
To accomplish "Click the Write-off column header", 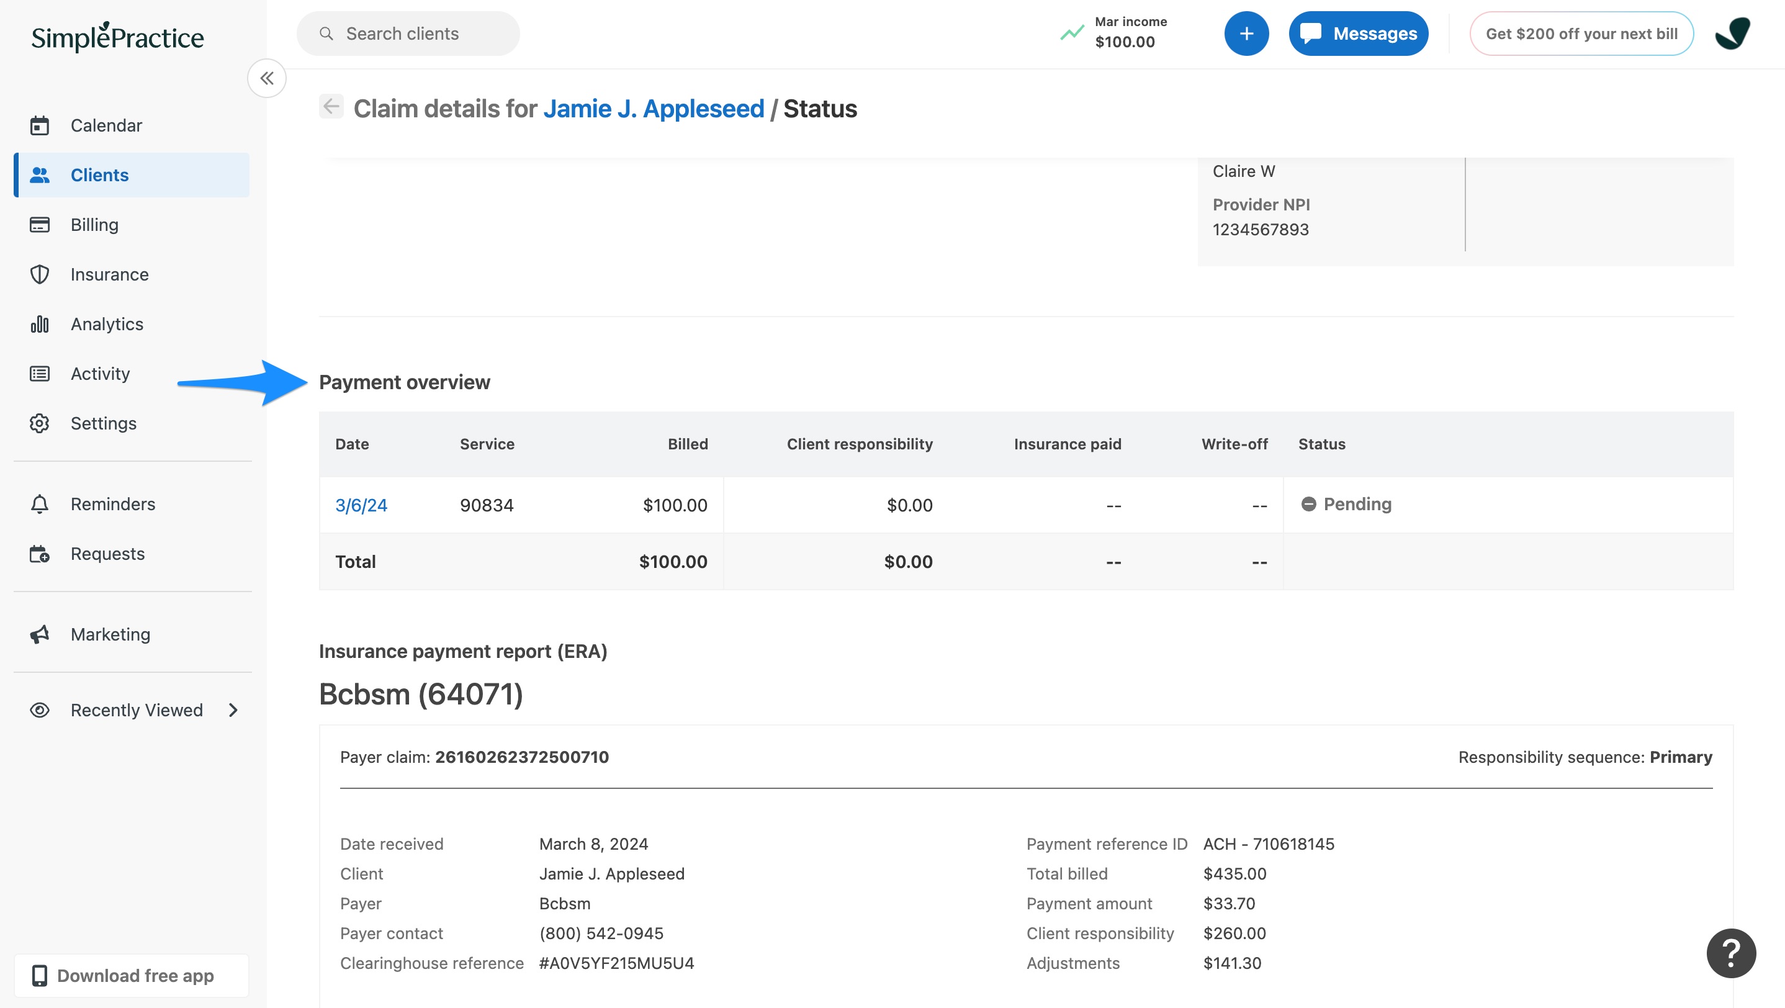I will [x=1234, y=444].
